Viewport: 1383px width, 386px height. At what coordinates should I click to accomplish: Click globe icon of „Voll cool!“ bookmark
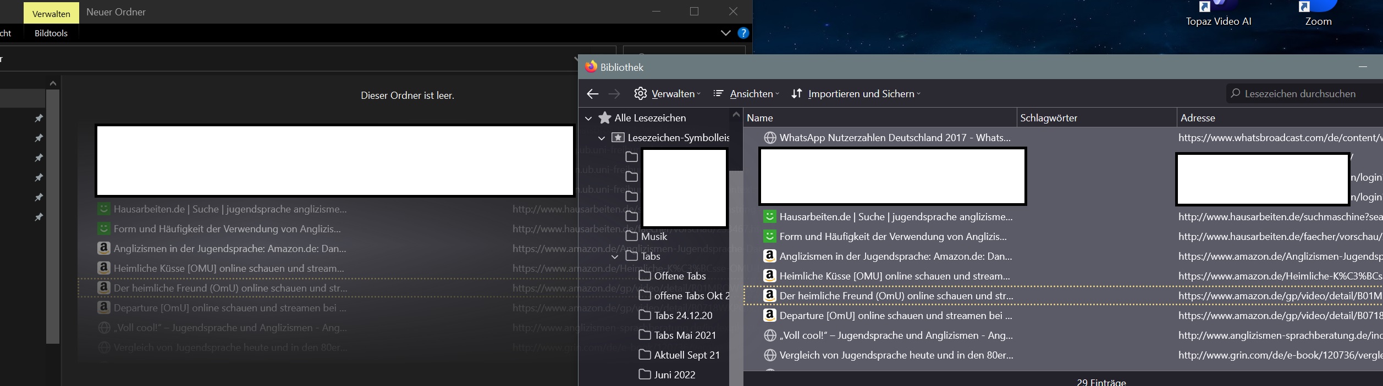coord(770,335)
